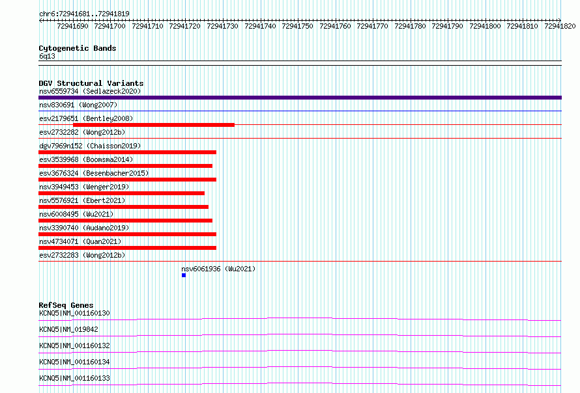Viewport: 580px width, 393px height.
Task: Open the nsv6008495 (Wu2021) variant
Action: click(x=76, y=214)
